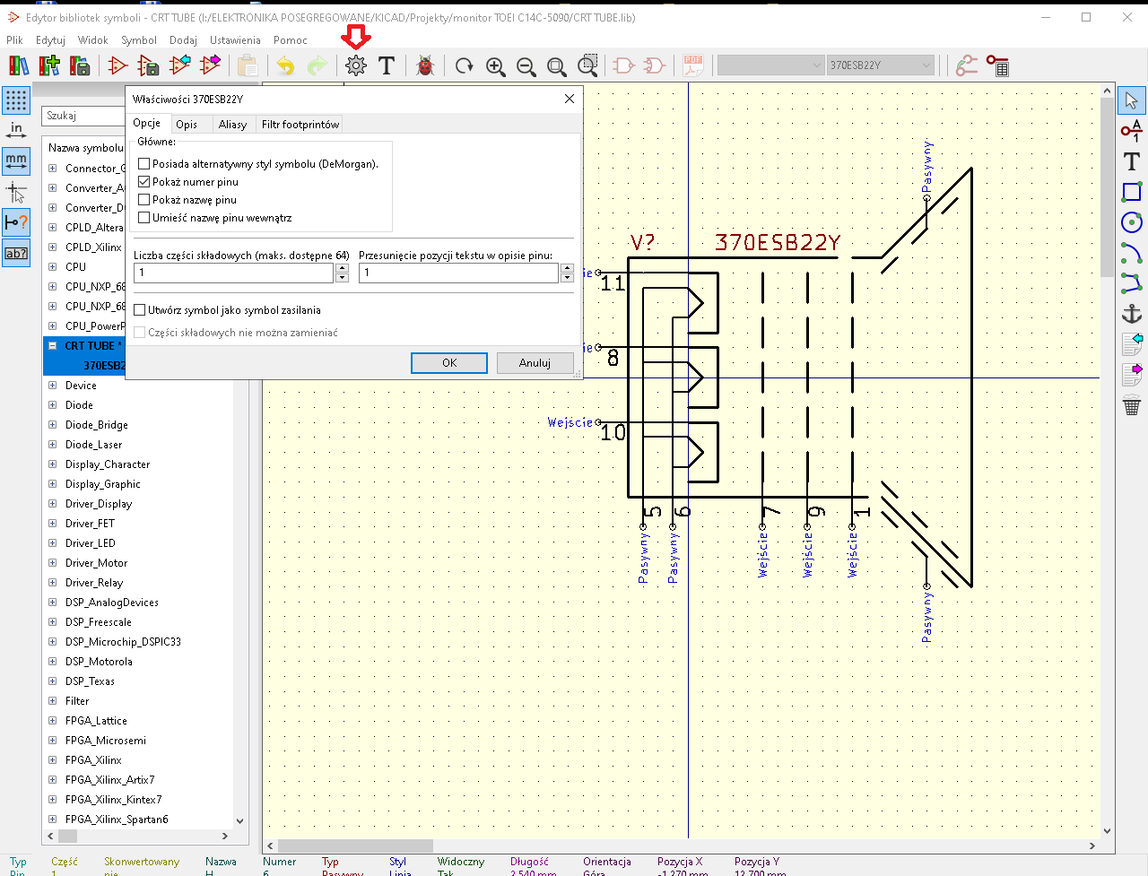This screenshot has width=1148, height=876.
Task: Switch units to millimeters on left toolbar
Action: click(16, 161)
